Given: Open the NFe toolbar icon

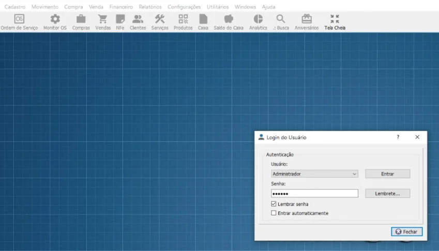Looking at the screenshot, I should click(120, 19).
